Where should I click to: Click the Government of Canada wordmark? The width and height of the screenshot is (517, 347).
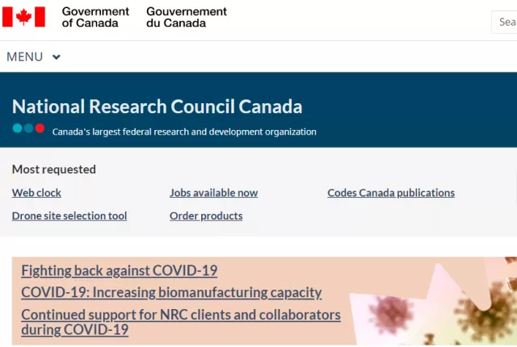click(95, 17)
